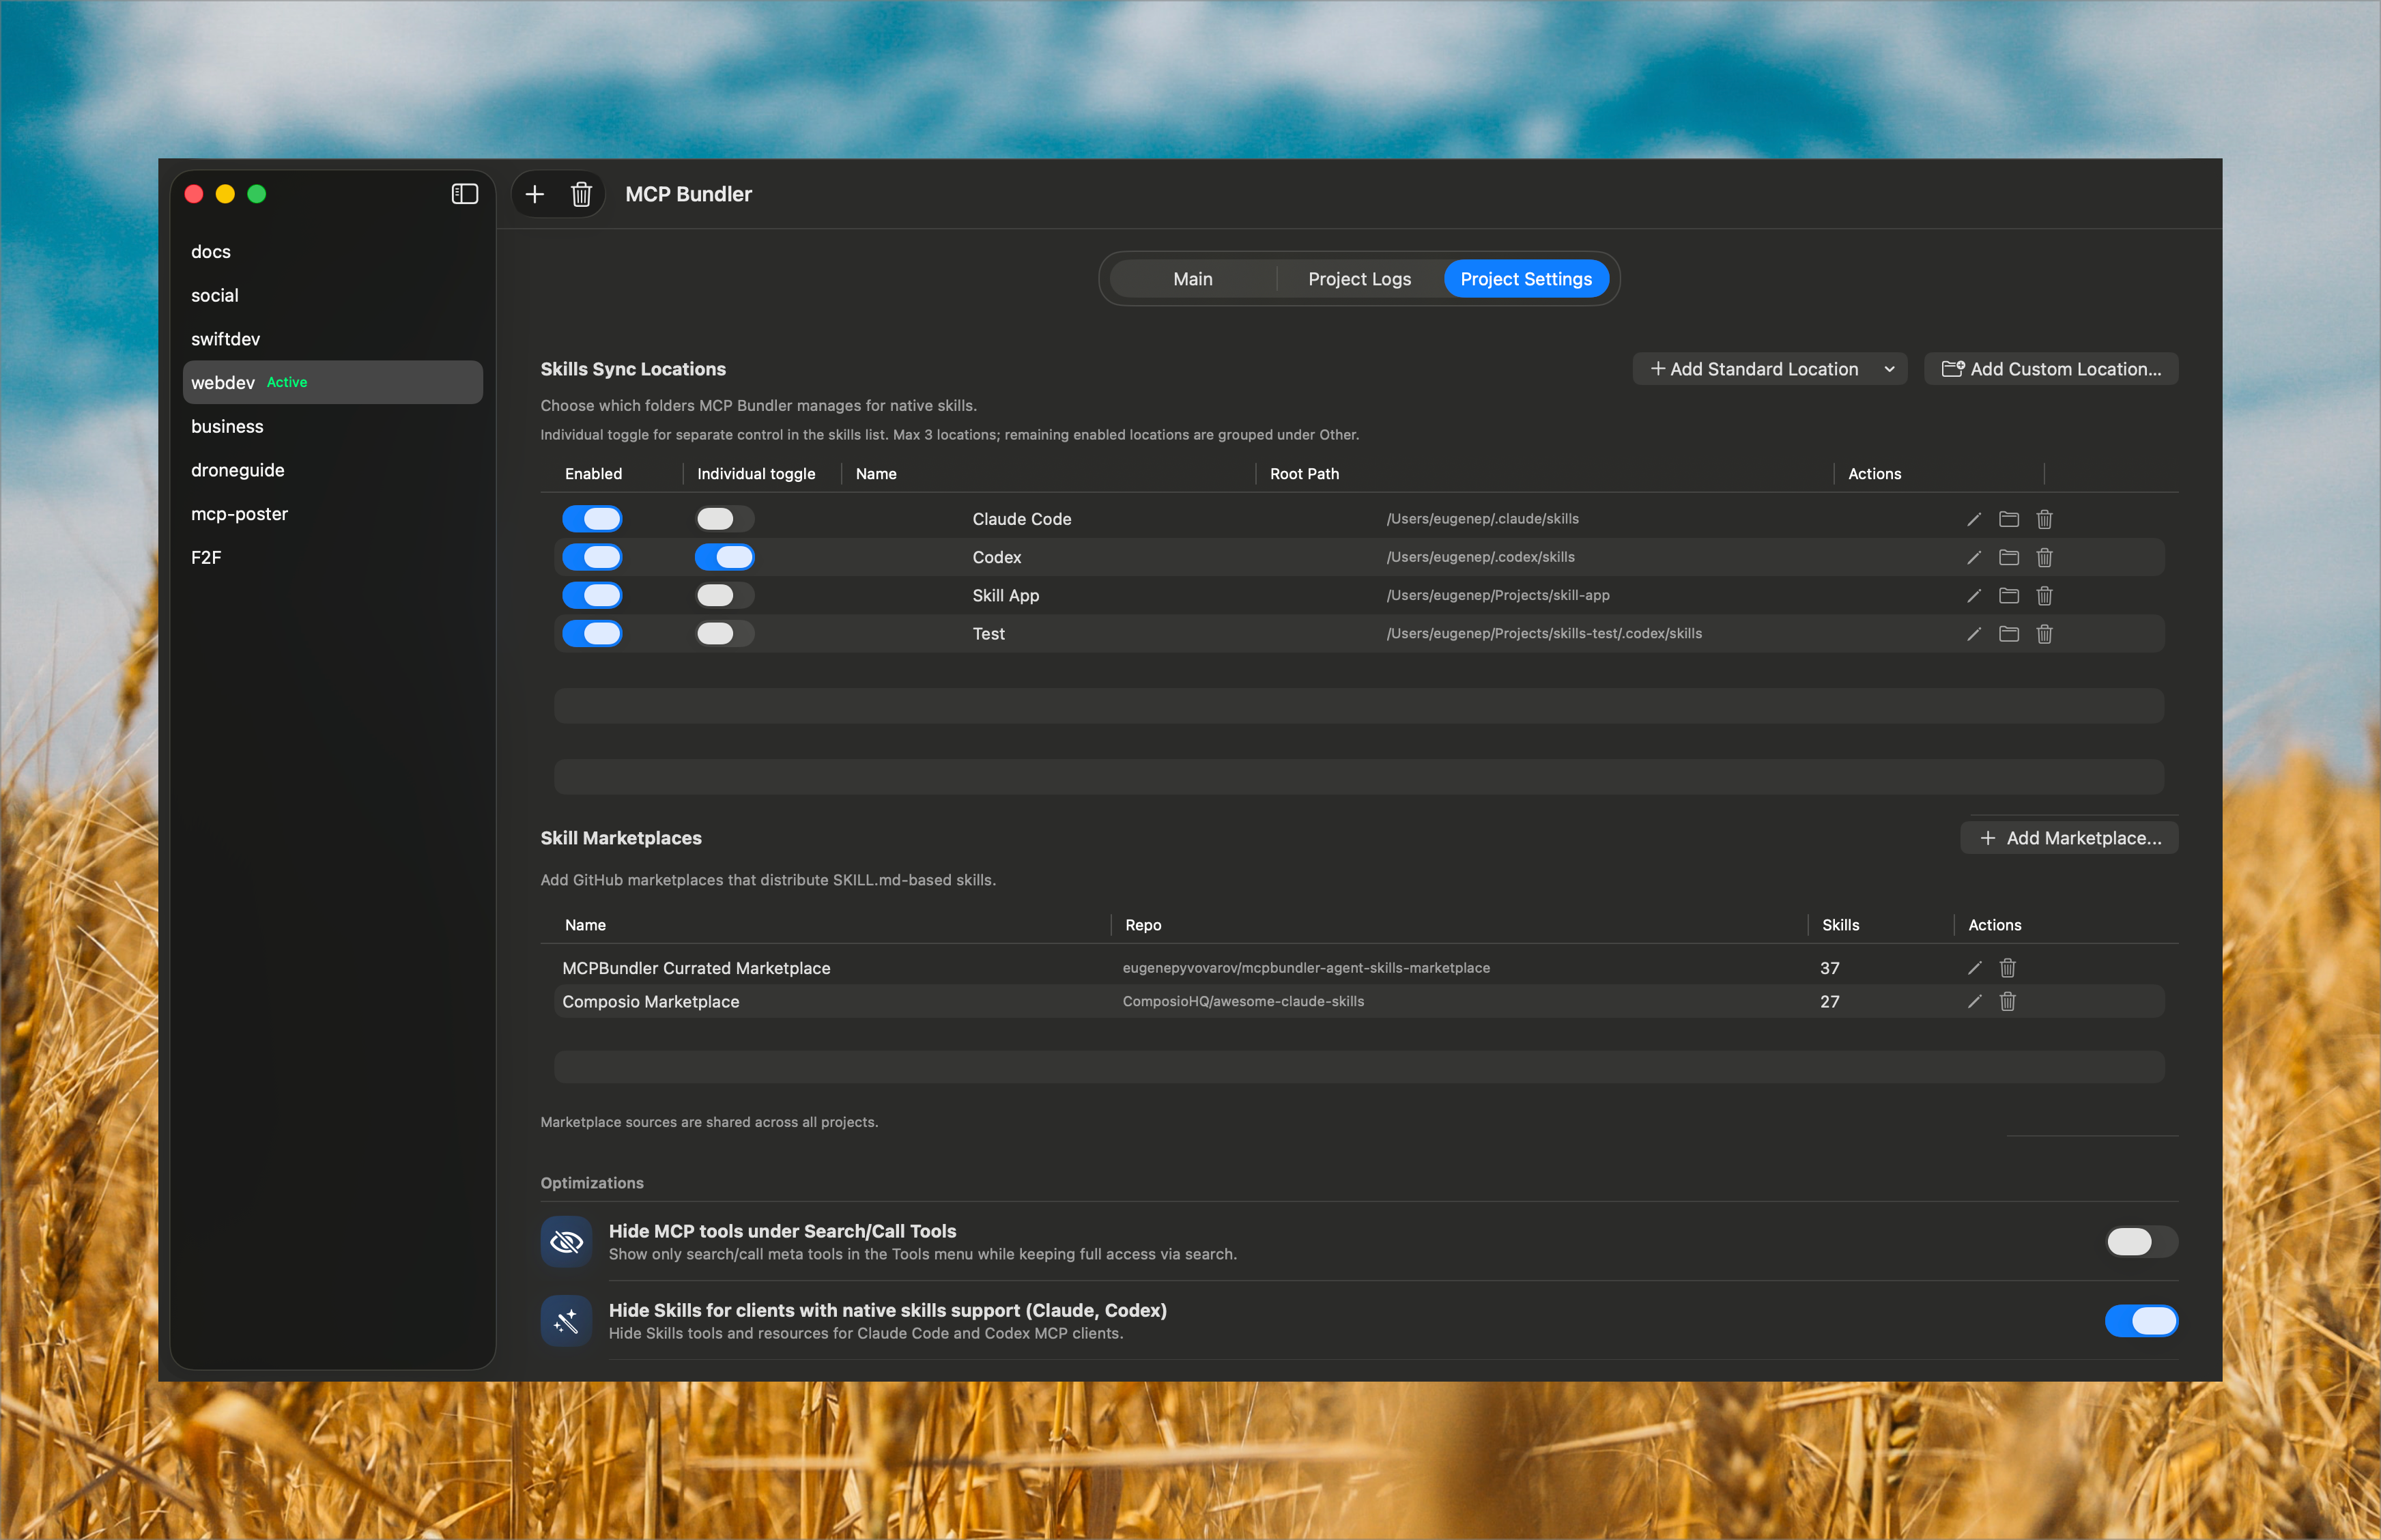
Task: Select the active webdev project
Action: click(333, 383)
